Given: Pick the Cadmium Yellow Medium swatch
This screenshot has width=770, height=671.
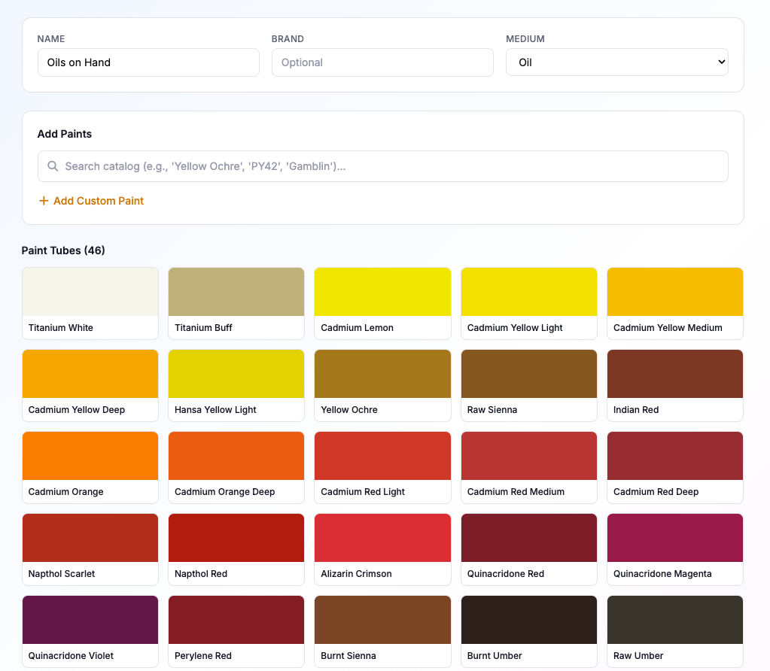Looking at the screenshot, I should pyautogui.click(x=675, y=292).
